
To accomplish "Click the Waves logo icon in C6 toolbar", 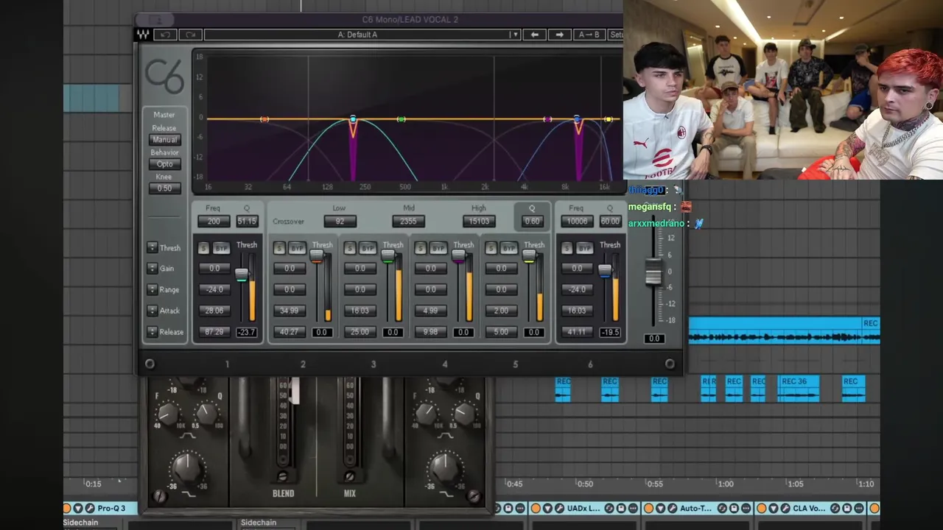I will click(x=143, y=35).
